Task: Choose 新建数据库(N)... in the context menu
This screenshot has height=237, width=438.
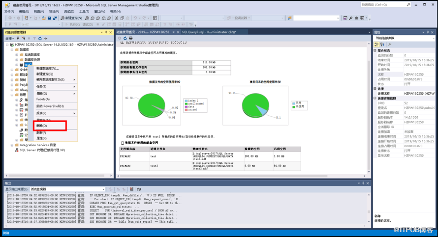Action: coord(48,69)
